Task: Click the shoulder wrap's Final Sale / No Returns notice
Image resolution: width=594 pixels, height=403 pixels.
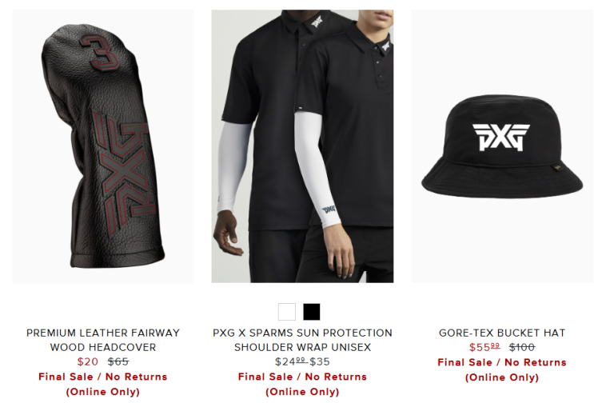Action: (302, 377)
